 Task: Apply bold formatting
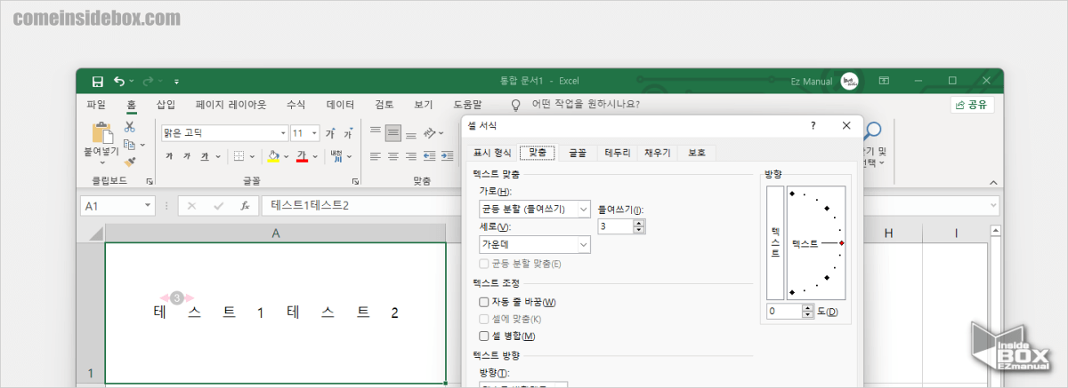coord(169,156)
